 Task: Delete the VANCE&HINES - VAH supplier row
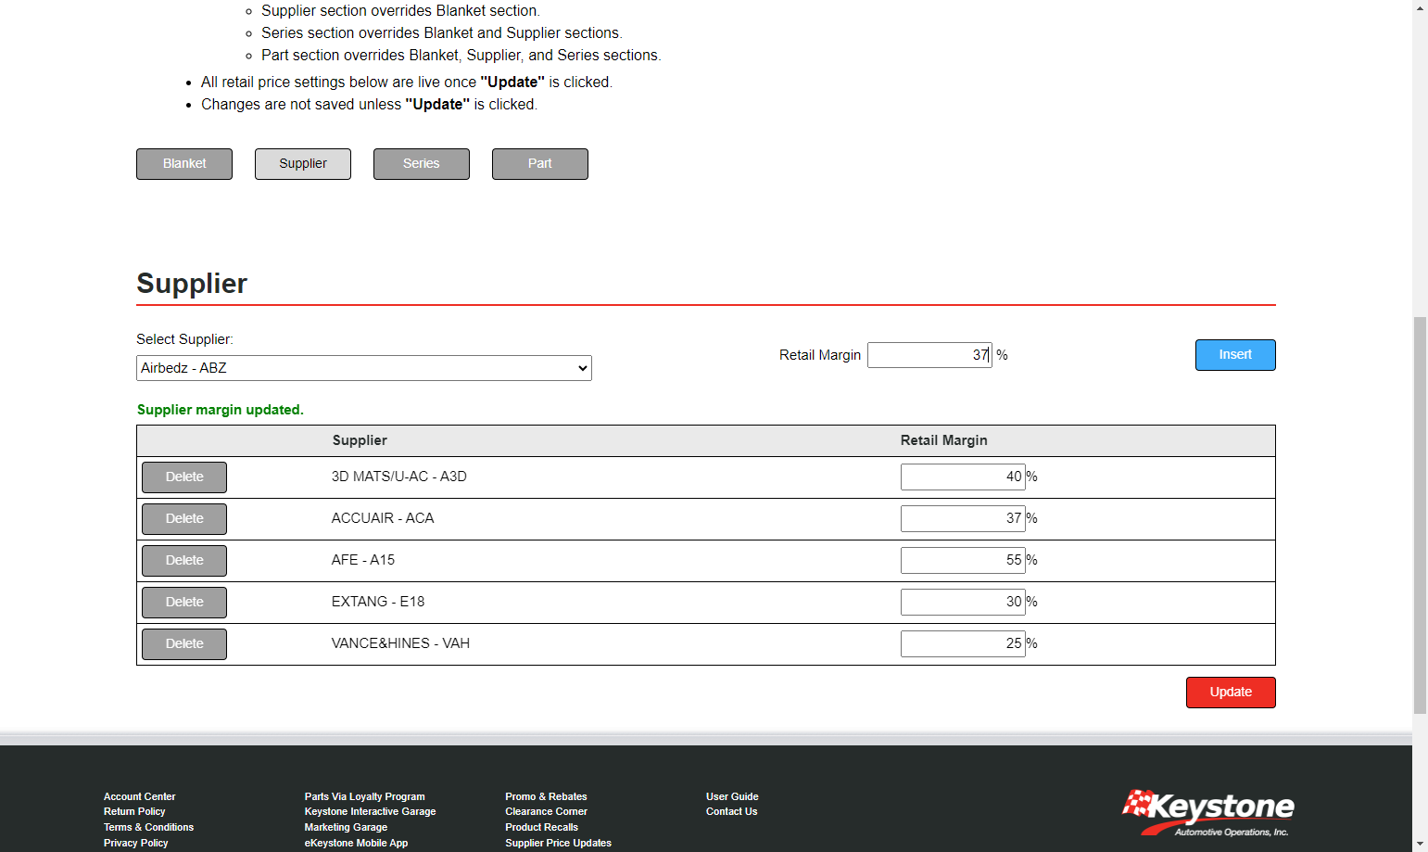click(184, 644)
